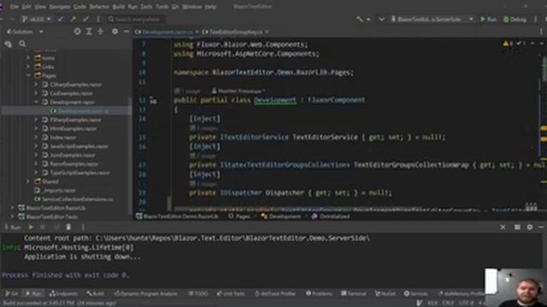Viewport: 547px width, 307px height.
Task: Click the CRLF line ending status item
Action: tap(448, 304)
